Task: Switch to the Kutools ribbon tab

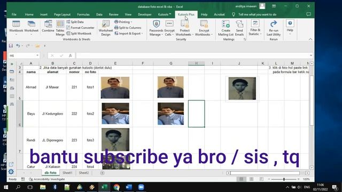Action: (x=165, y=14)
